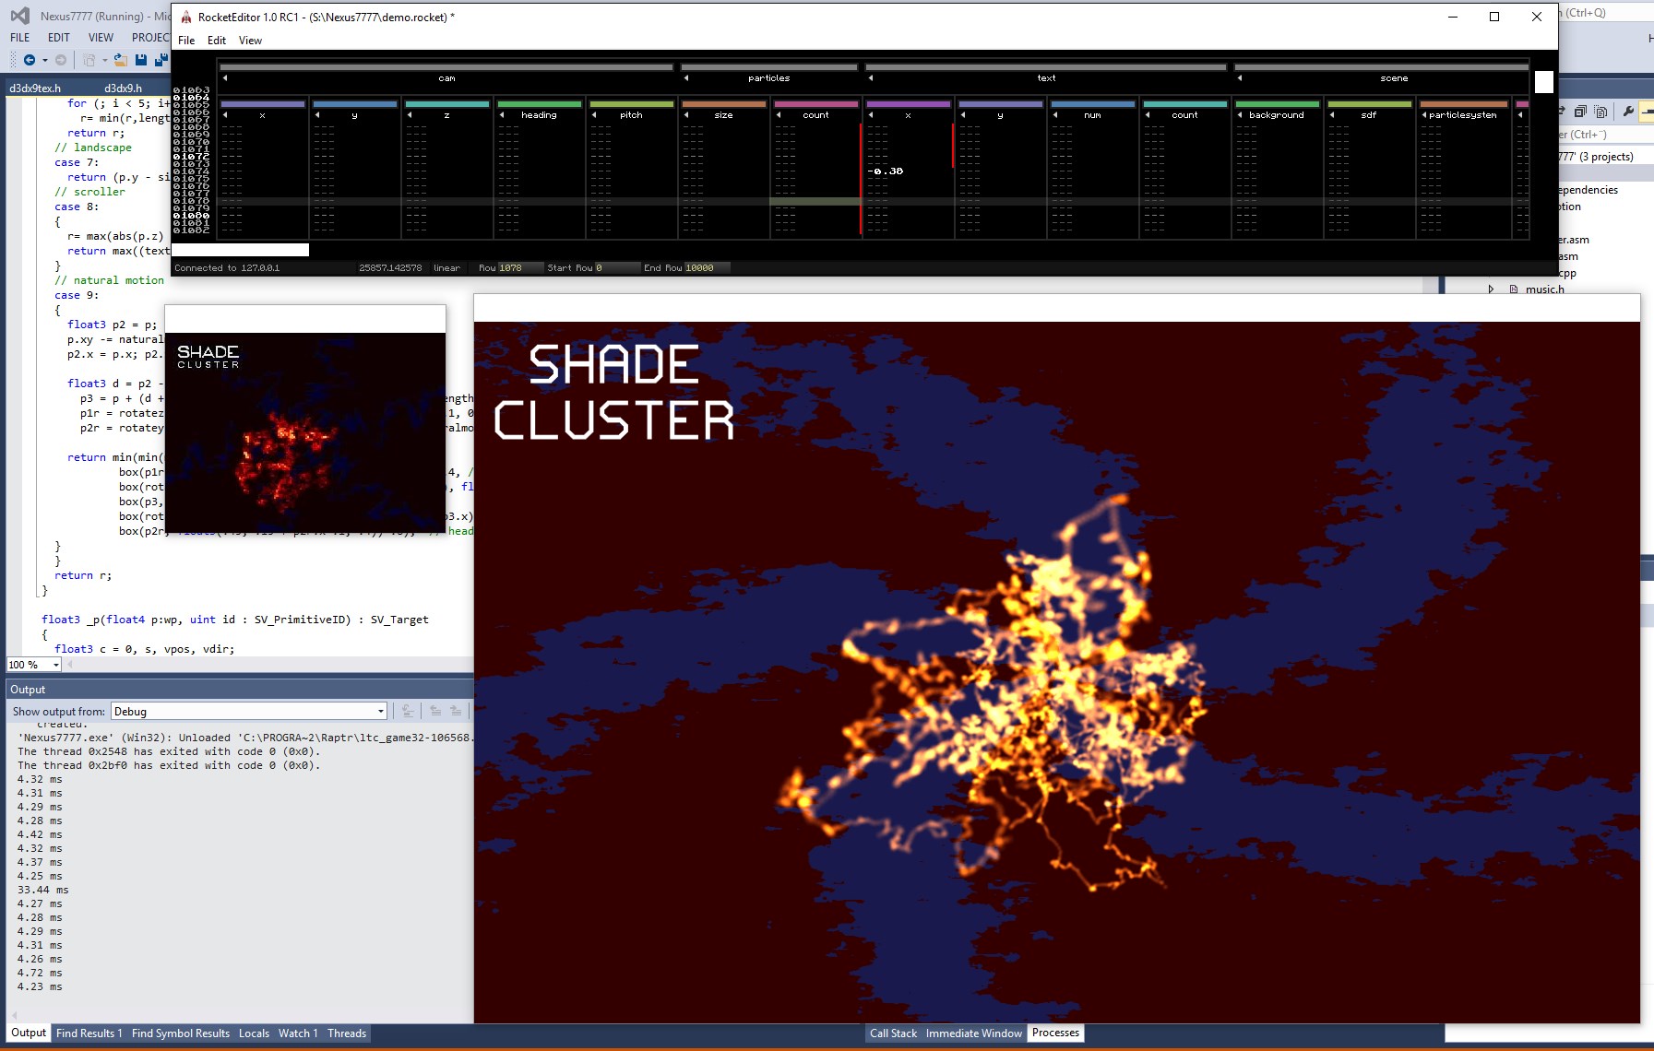Screen dimensions: 1654x1051
Task: Open the navigate backward history dropdown arrow
Action: pyautogui.click(x=44, y=60)
